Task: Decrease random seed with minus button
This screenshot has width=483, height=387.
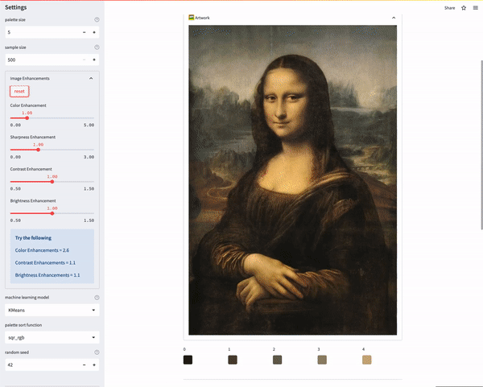Action: (x=84, y=364)
